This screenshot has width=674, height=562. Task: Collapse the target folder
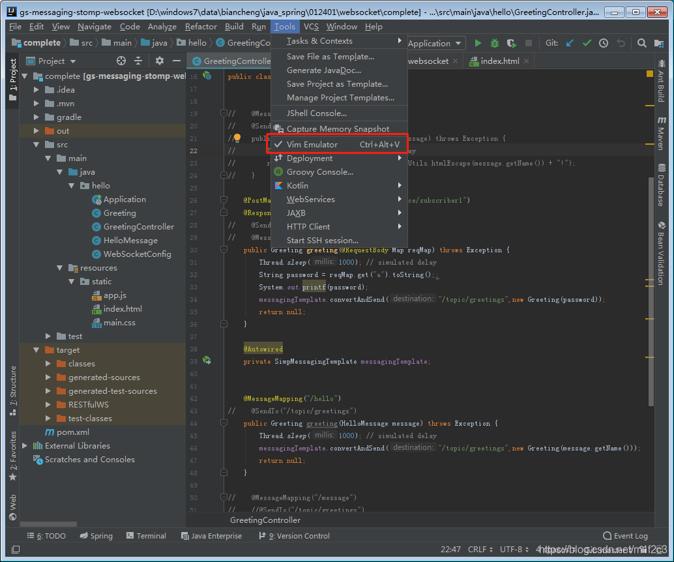37,350
